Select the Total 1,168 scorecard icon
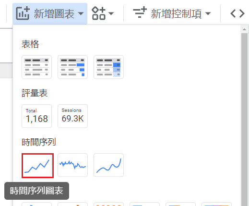Screen dimensions: 249x206 point(36,116)
